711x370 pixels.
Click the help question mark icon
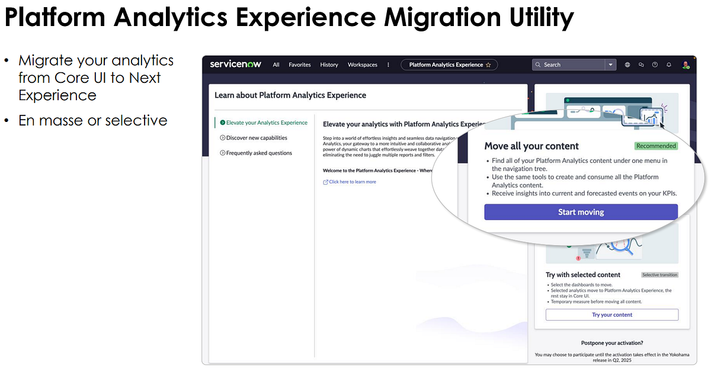[655, 65]
